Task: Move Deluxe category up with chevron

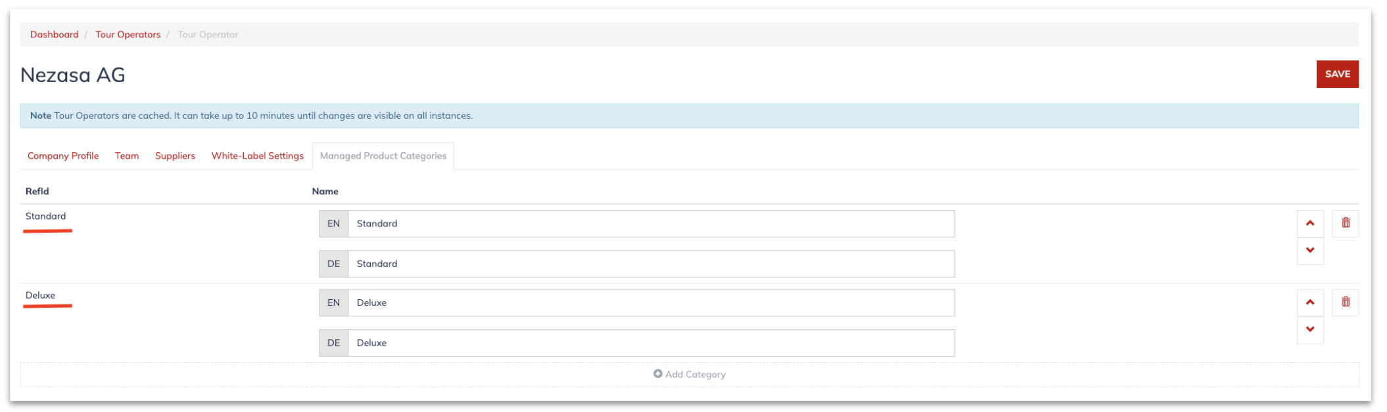Action: pos(1310,302)
